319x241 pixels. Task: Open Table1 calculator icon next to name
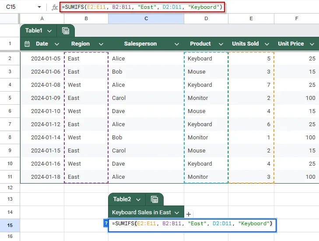pos(66,31)
